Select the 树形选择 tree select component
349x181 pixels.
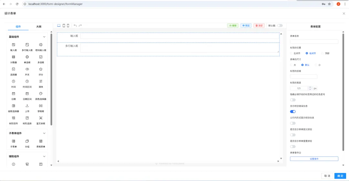pyautogui.click(x=27, y=118)
